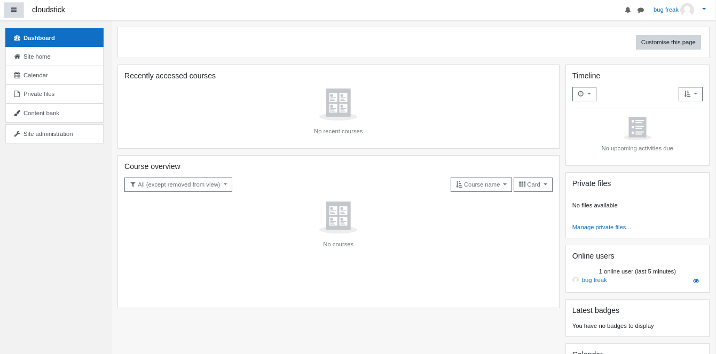Open Site administration wrench item
This screenshot has width=716, height=354.
(x=54, y=134)
